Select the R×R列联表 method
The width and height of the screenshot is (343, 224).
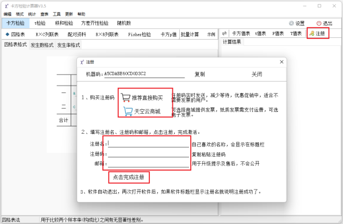107,34
